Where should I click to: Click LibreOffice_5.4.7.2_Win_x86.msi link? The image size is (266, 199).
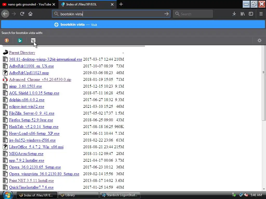click(36, 147)
